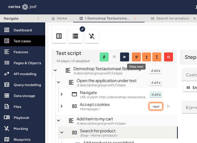Click the play arrow beside Accept cookies
This screenshot has width=197, height=143.
168,106
